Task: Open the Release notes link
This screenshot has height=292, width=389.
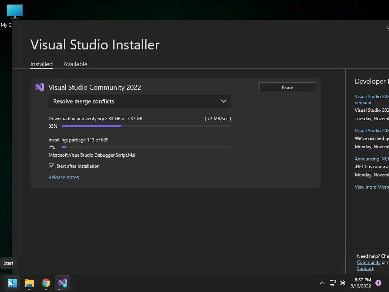Action: tap(63, 177)
